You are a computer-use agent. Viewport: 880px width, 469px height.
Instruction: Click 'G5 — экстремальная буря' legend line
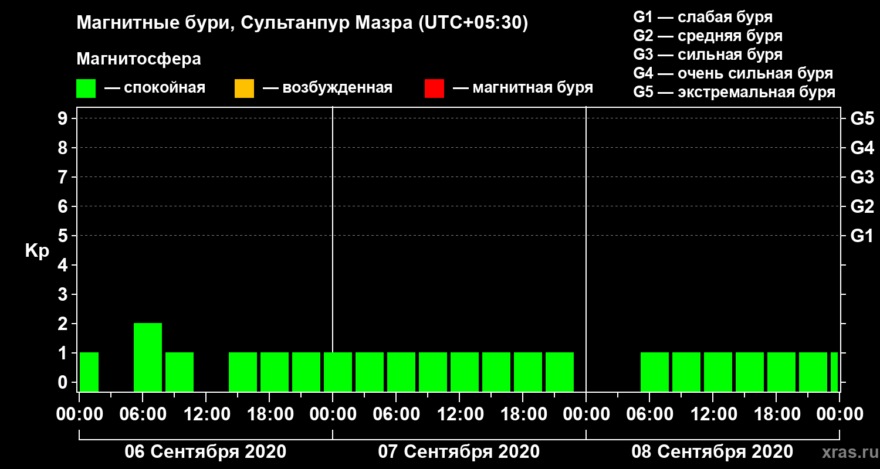[x=735, y=93]
